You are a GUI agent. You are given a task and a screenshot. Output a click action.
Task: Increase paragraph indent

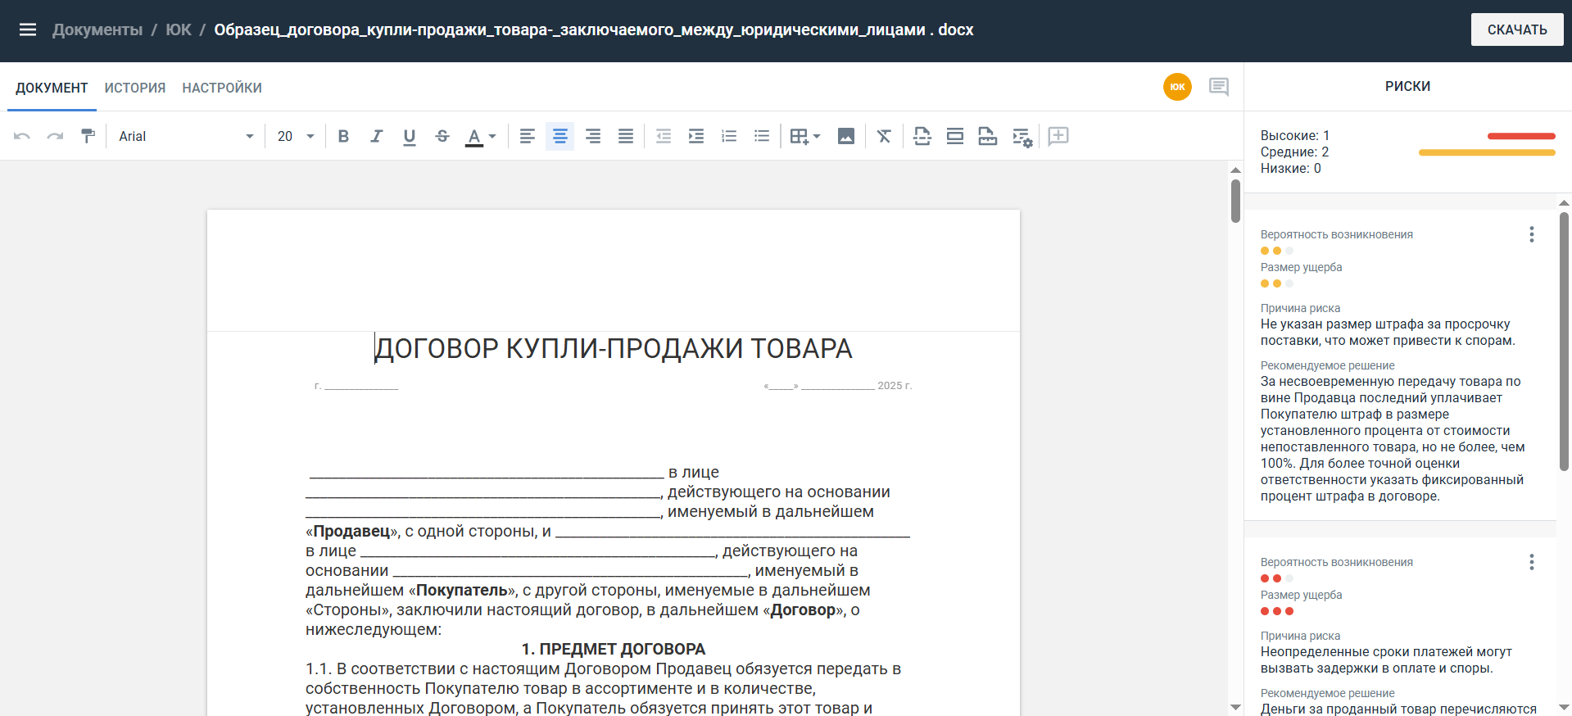click(x=695, y=136)
